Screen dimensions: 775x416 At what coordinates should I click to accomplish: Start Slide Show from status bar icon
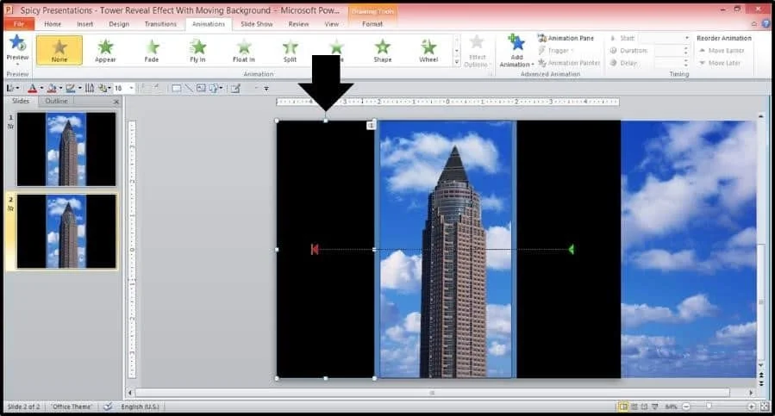pos(655,407)
